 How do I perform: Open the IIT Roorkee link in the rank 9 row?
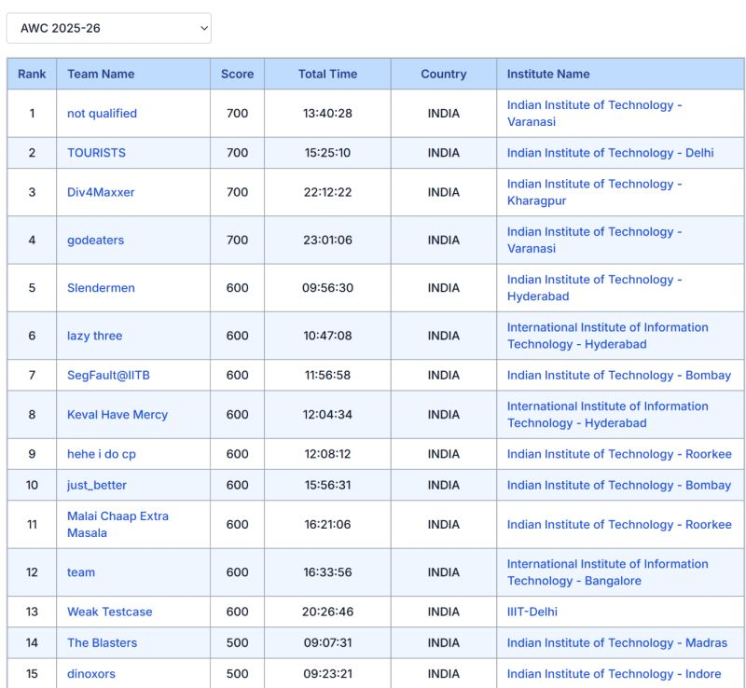pyautogui.click(x=619, y=454)
